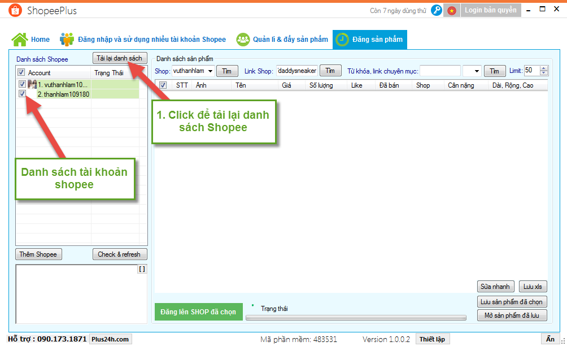Click the green Home house icon
The image size is (567, 346).
[20, 40]
